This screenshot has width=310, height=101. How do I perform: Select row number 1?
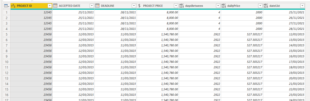(x=7, y=12)
